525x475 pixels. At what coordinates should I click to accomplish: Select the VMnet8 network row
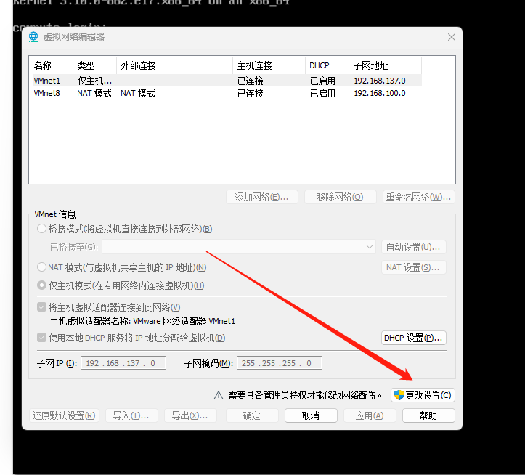click(227, 93)
